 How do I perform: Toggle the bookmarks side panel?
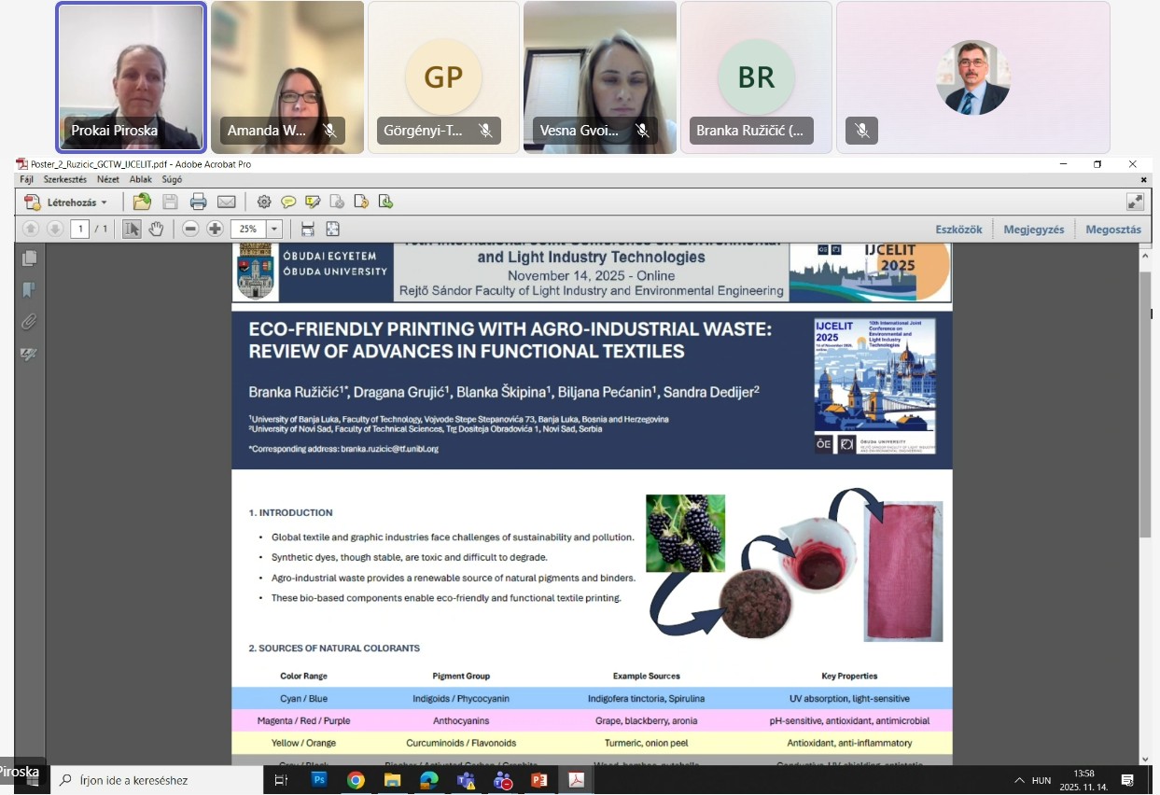pyautogui.click(x=30, y=290)
